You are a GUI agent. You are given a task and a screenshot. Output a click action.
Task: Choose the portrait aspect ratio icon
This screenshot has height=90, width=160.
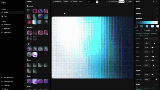pyautogui.click(x=94, y=2)
